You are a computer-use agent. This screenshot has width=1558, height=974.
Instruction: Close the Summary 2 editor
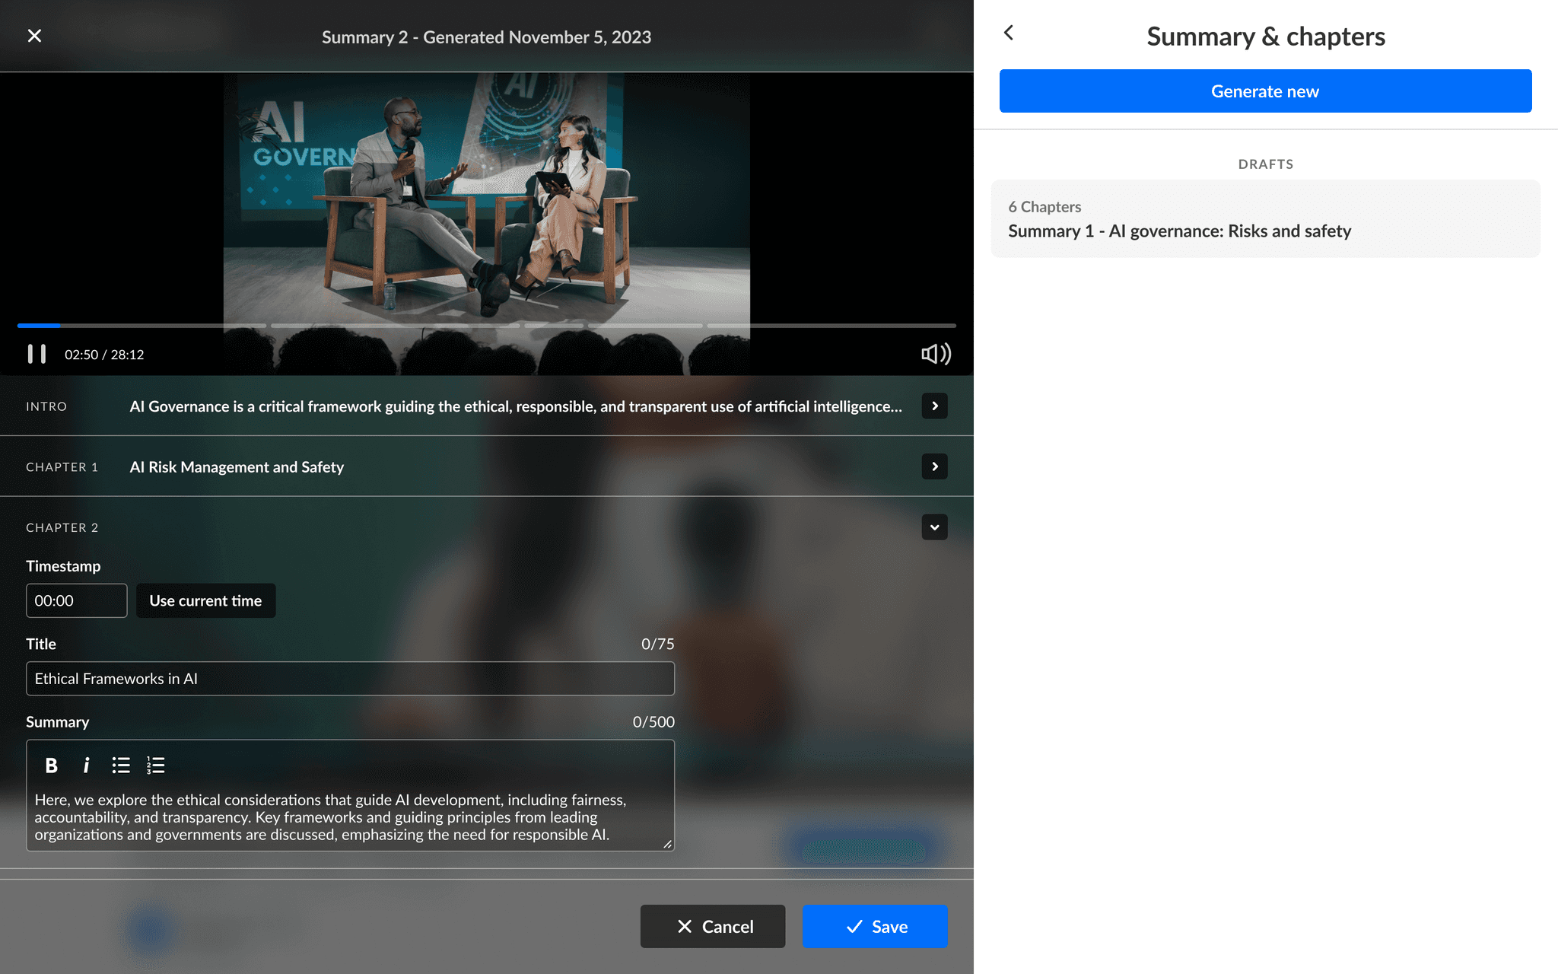[34, 36]
